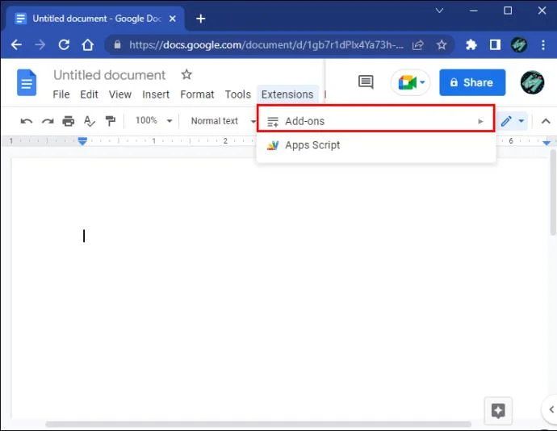Hide the menus with caret button
Image resolution: width=557 pixels, height=431 pixels.
pyautogui.click(x=546, y=121)
